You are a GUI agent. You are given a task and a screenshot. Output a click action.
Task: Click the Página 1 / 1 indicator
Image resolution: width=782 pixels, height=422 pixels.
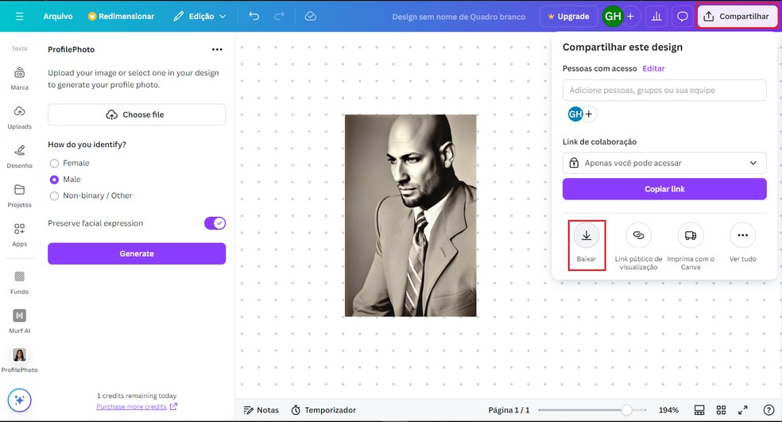pyautogui.click(x=509, y=410)
